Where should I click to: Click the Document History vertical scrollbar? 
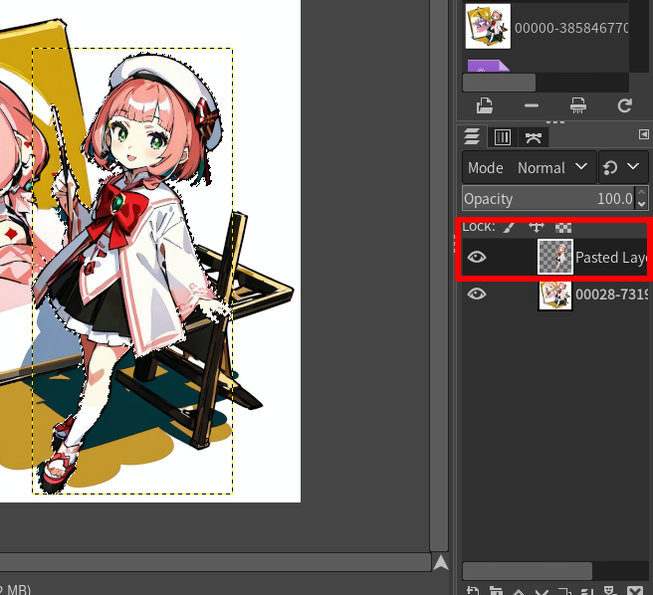639,36
